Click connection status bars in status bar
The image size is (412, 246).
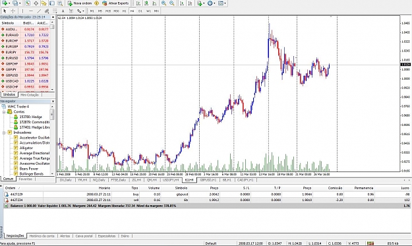click(370, 243)
